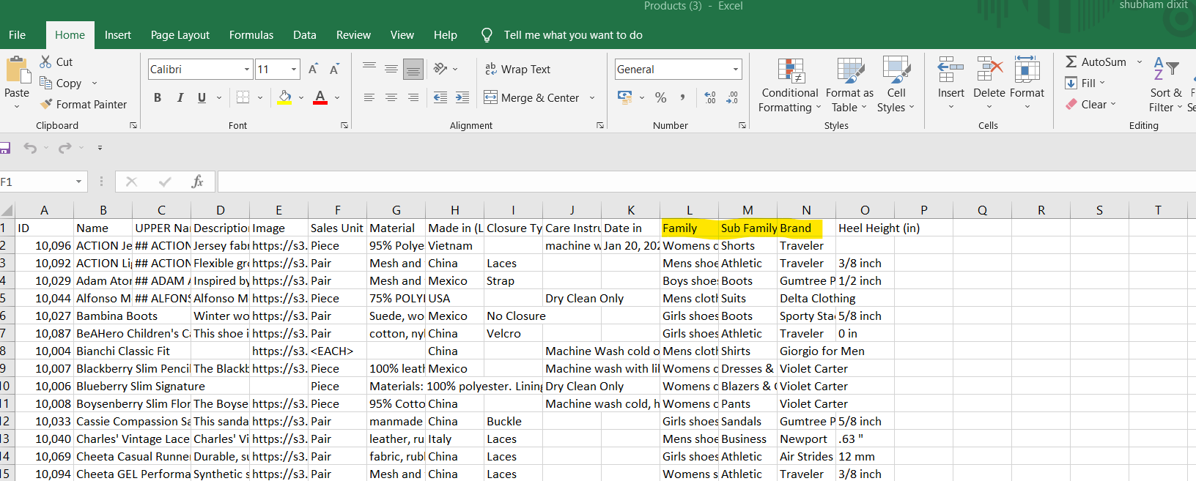Click the Increase Indent icon
Viewport: 1196px width, 481px height.
click(x=462, y=97)
